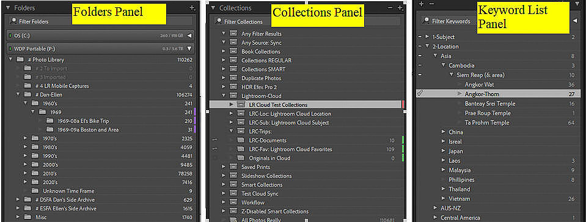
Task: Expand the Duplicate Photos set
Action: tap(224, 78)
